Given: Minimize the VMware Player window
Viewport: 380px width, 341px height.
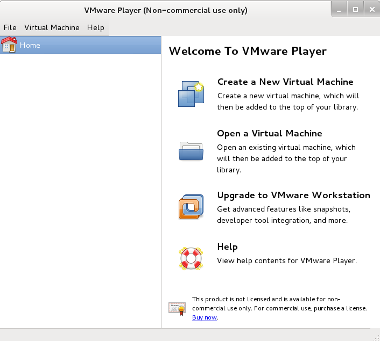Looking at the screenshot, I should [x=339, y=10].
